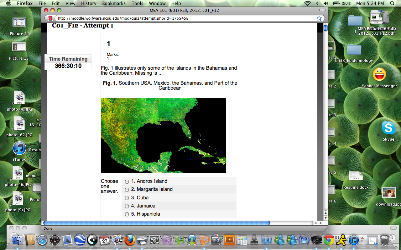Open the Trash in the dock
Screen dimensions: 401x250
click(385, 240)
